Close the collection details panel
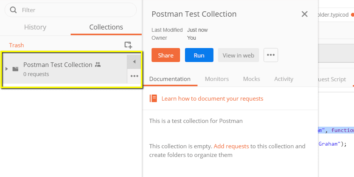354x177 pixels. (x=304, y=14)
